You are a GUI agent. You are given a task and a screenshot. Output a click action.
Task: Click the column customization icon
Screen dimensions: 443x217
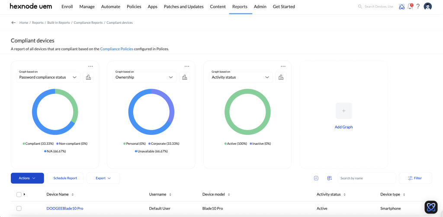click(x=329, y=178)
